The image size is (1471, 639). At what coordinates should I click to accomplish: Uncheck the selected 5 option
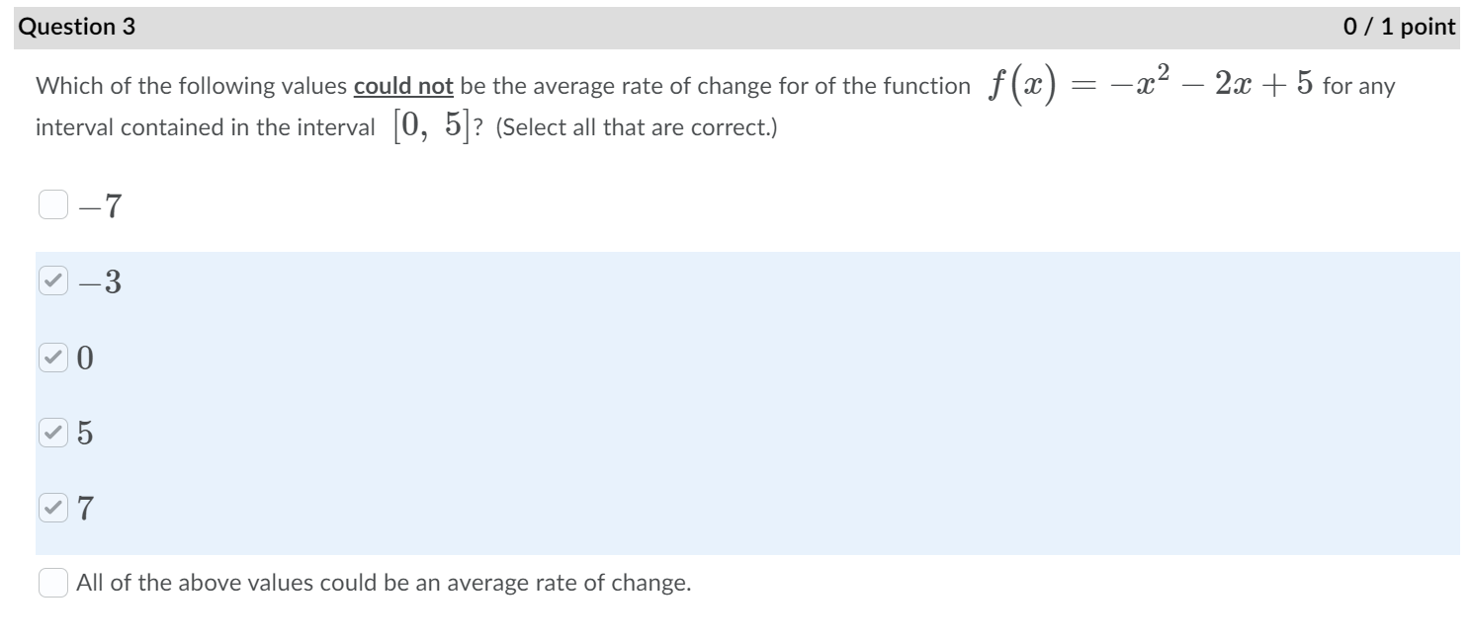(x=55, y=433)
